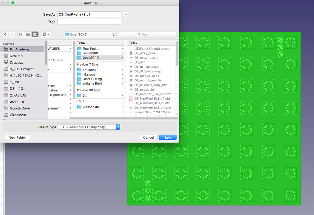Switch to column view mode
This screenshot has width=314, height=215.
35,34
